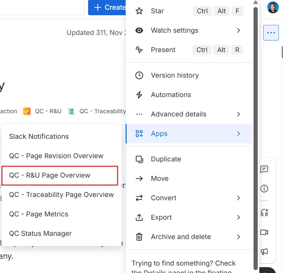
Task: Open QC - Traceability Page Overview
Action: point(62,195)
